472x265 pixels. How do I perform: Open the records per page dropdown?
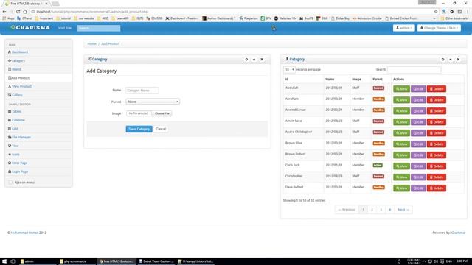coord(289,70)
